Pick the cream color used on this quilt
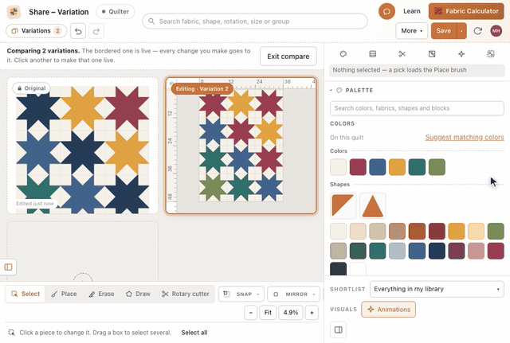This screenshot has width=510, height=343. coord(338,167)
